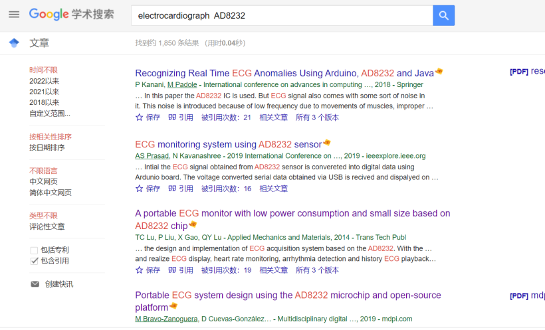Click 保存 under Recognizing Real Time ECG
545x330 pixels.
click(153, 118)
